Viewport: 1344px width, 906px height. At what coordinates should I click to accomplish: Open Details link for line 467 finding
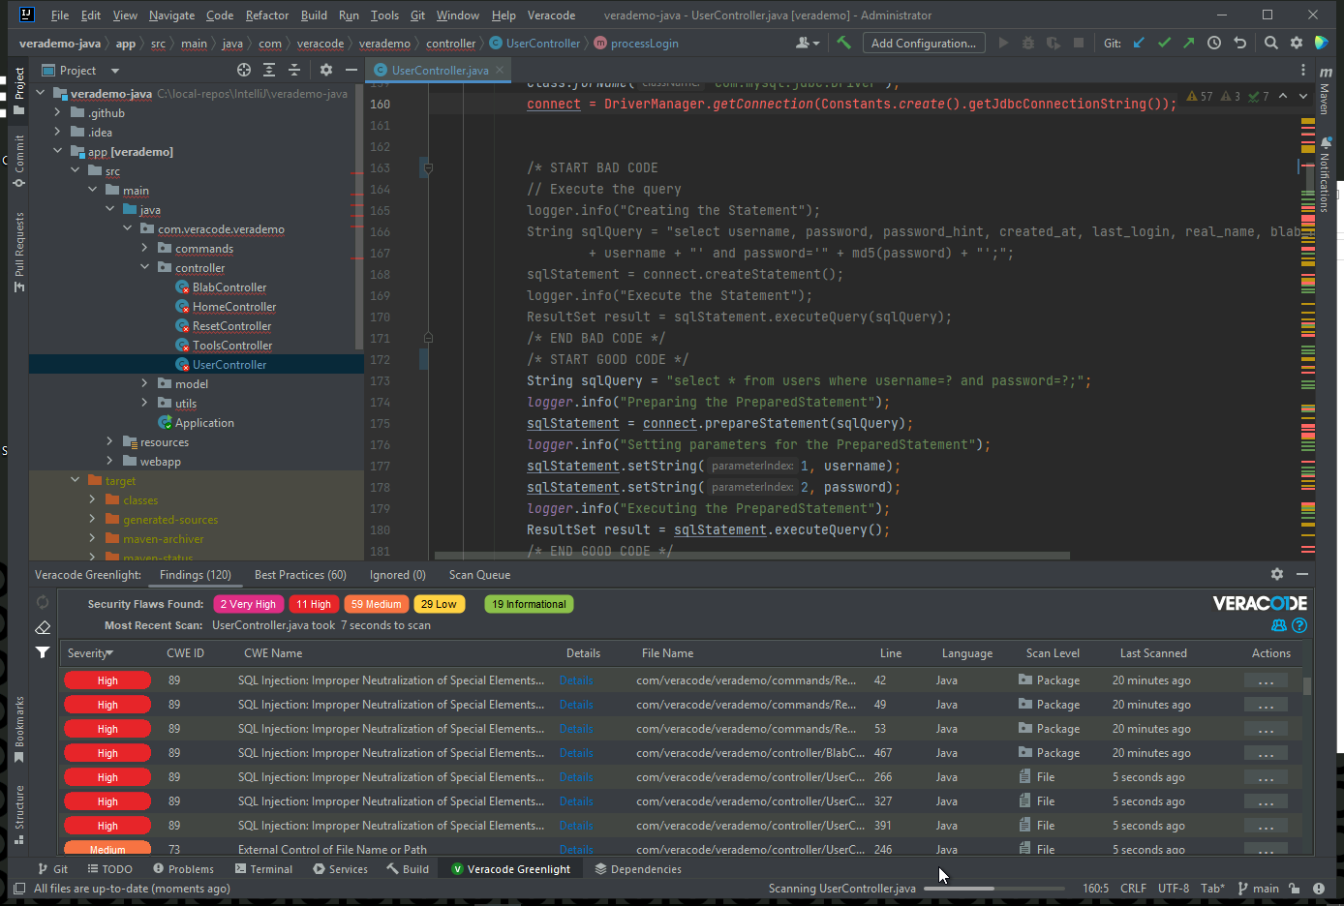pyautogui.click(x=576, y=753)
